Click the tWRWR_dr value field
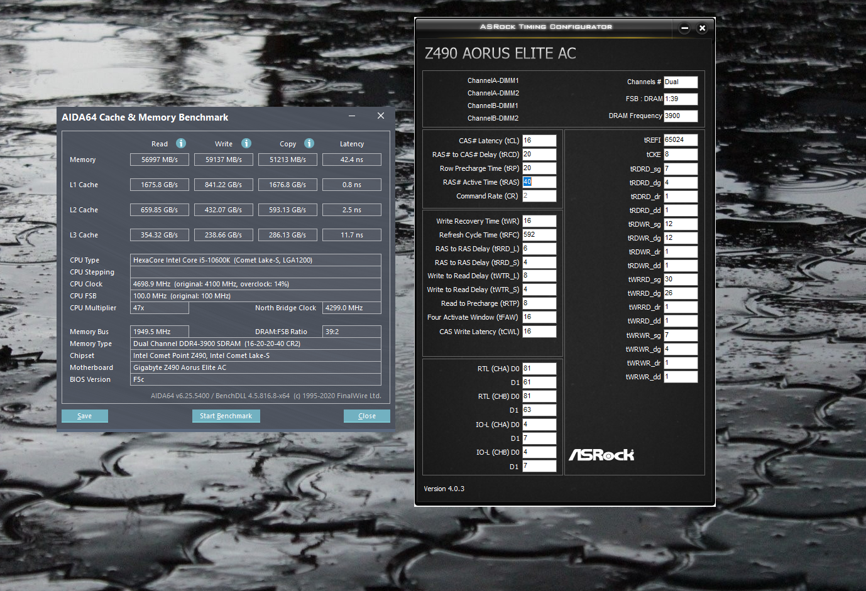Image resolution: width=866 pixels, height=591 pixels. click(681, 363)
